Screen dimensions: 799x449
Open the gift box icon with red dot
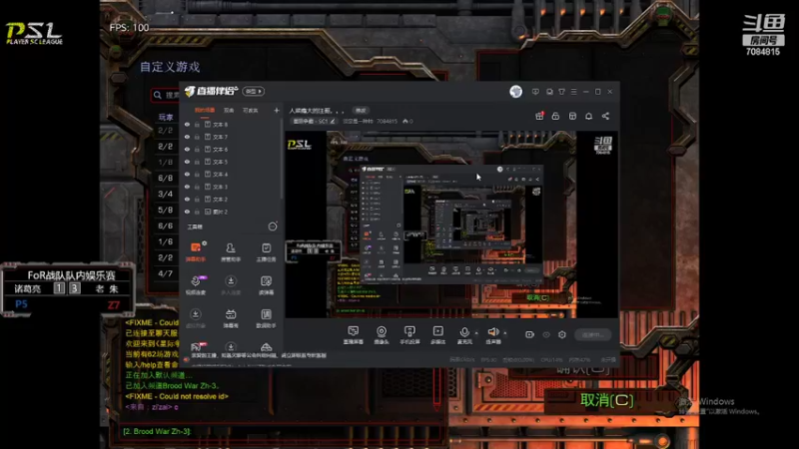539,116
